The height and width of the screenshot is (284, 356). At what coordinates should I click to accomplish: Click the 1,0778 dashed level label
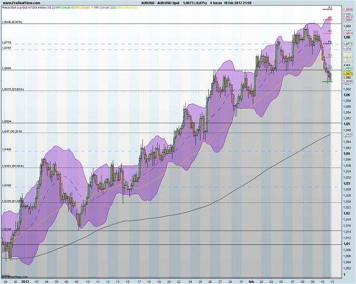[7, 43]
